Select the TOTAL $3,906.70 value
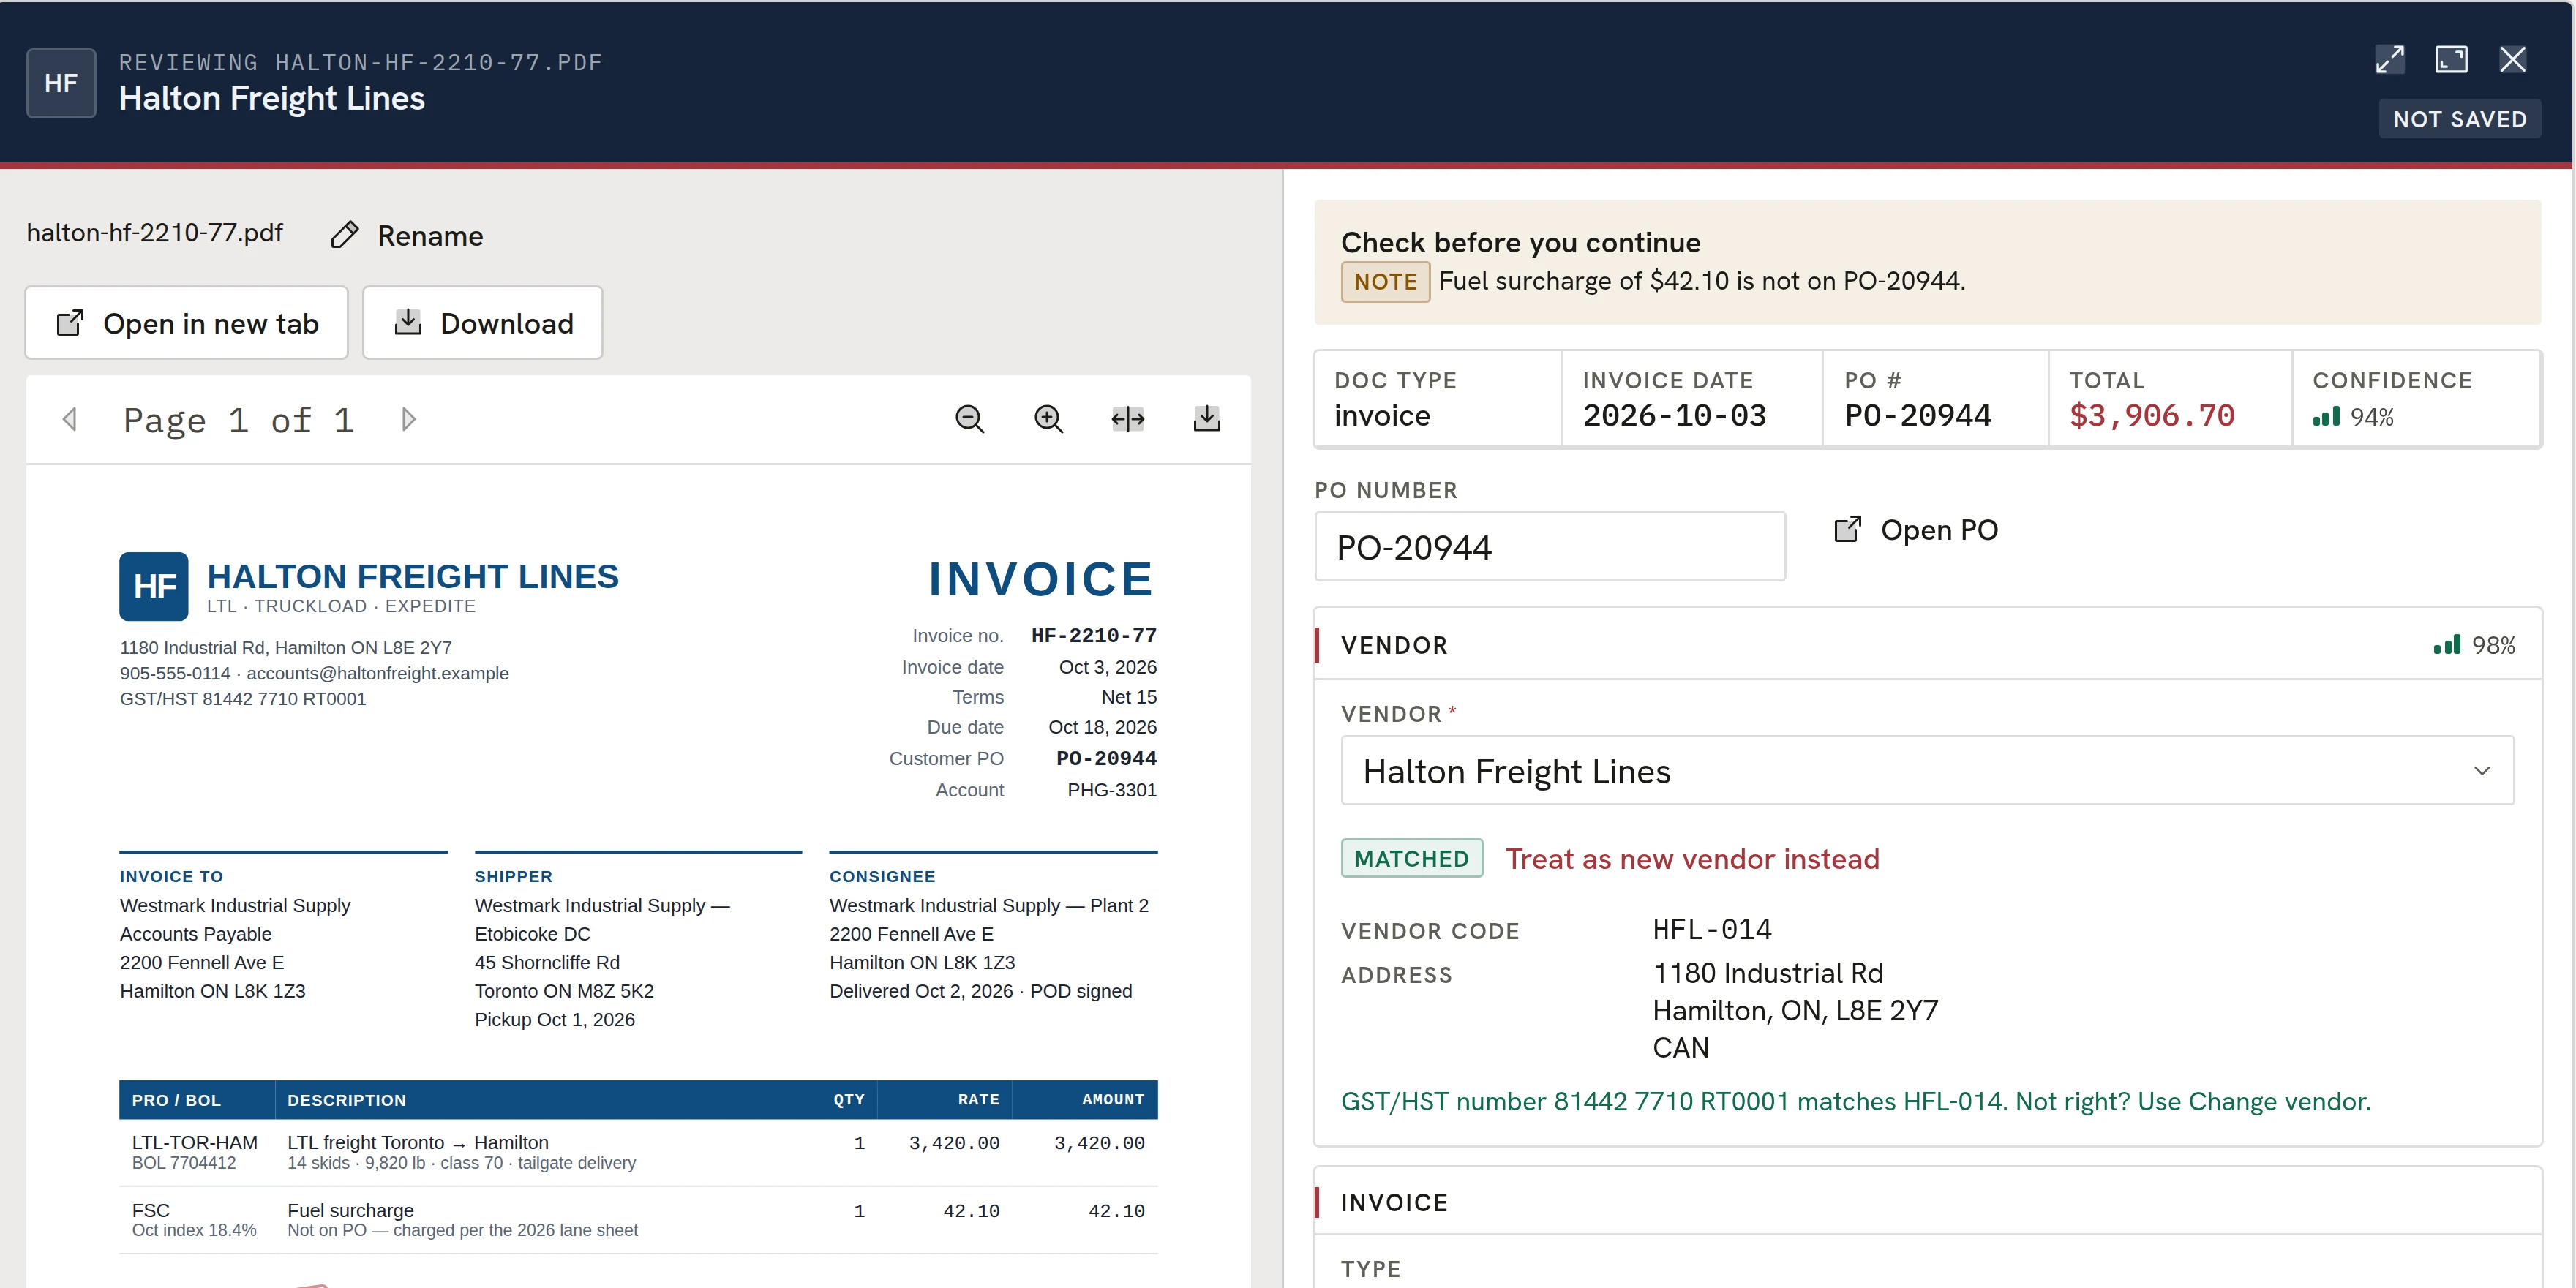Viewport: 2576px width, 1288px height. [x=2151, y=416]
